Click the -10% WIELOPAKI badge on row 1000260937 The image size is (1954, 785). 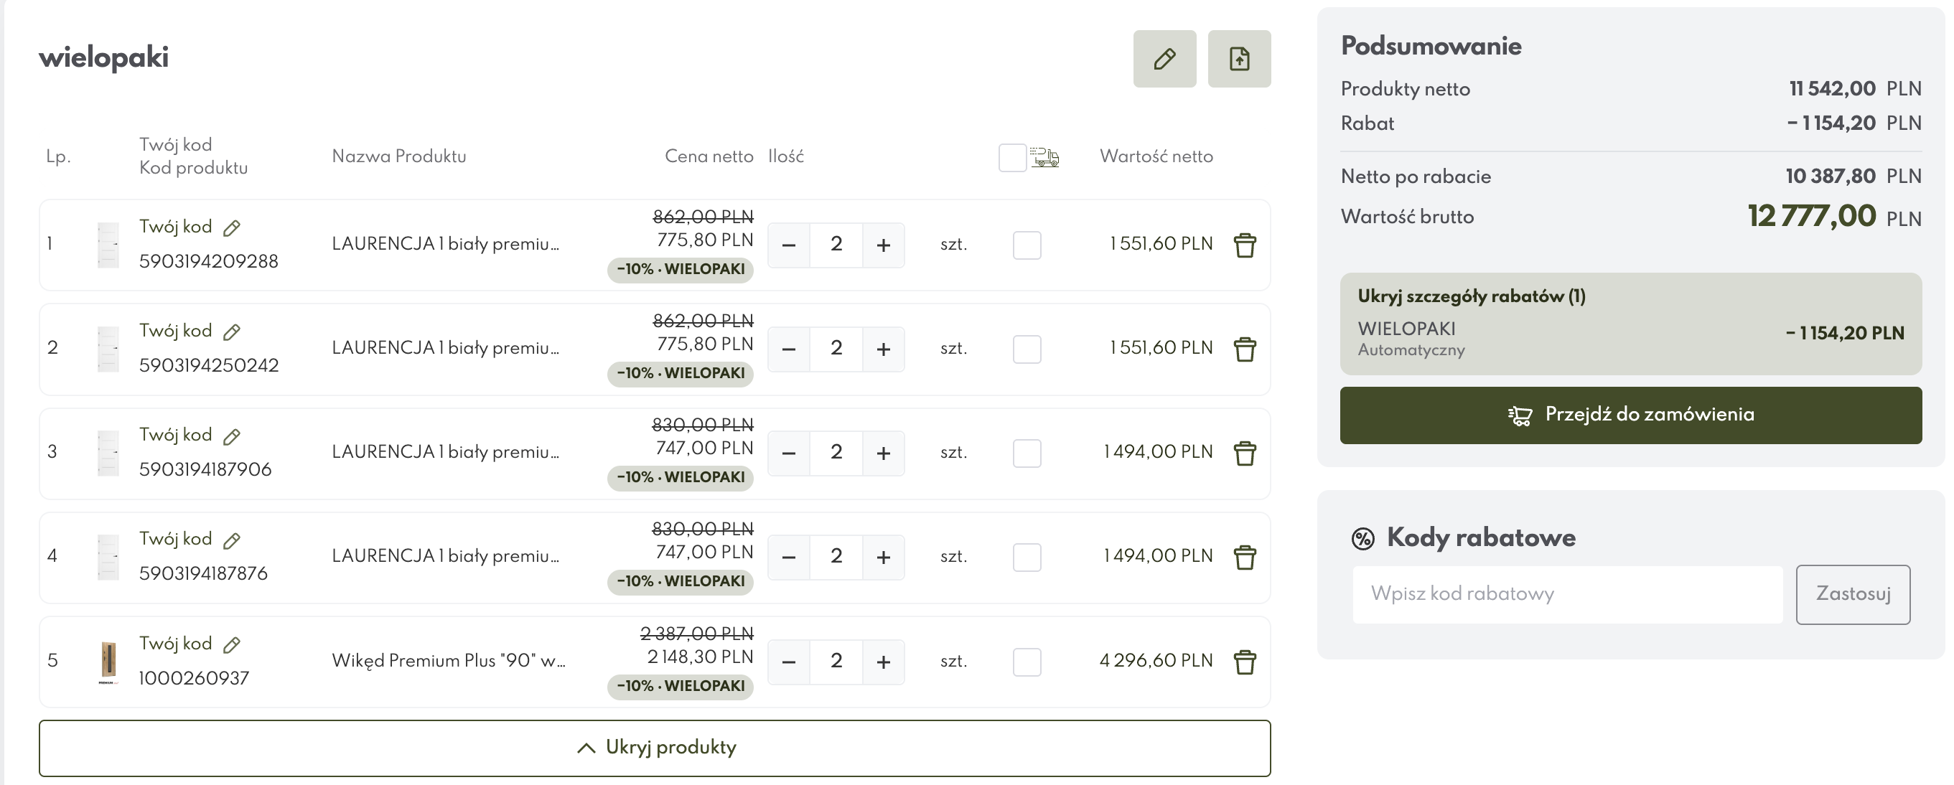[x=680, y=686]
